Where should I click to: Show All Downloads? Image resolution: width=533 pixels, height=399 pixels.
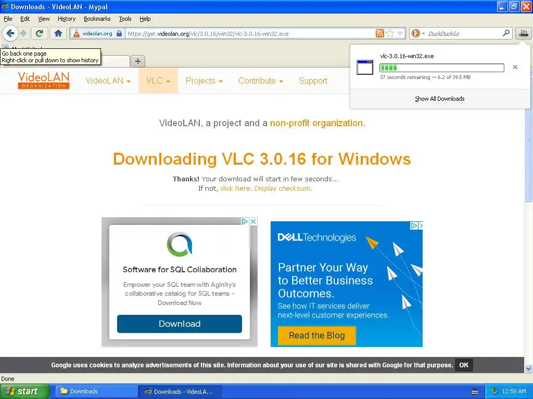(x=439, y=99)
